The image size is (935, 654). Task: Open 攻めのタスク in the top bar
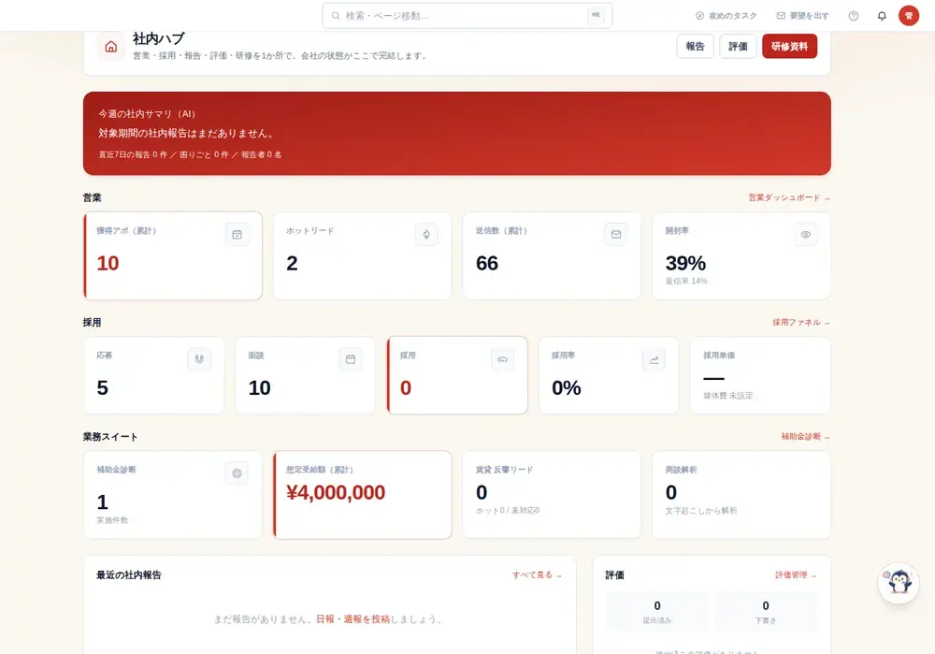click(x=726, y=16)
